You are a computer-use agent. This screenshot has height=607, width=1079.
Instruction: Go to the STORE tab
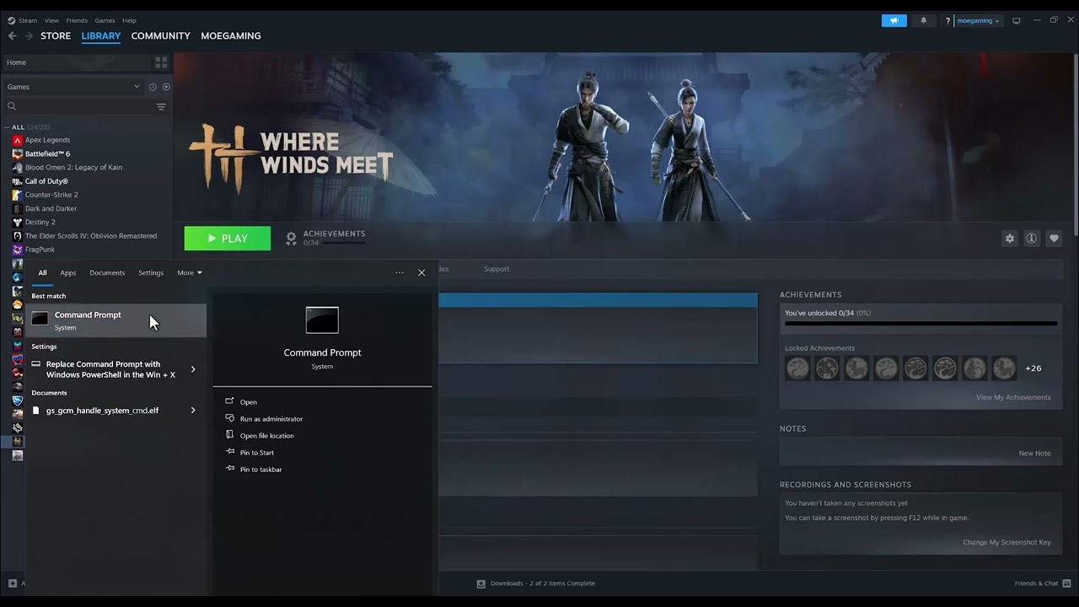click(x=56, y=36)
